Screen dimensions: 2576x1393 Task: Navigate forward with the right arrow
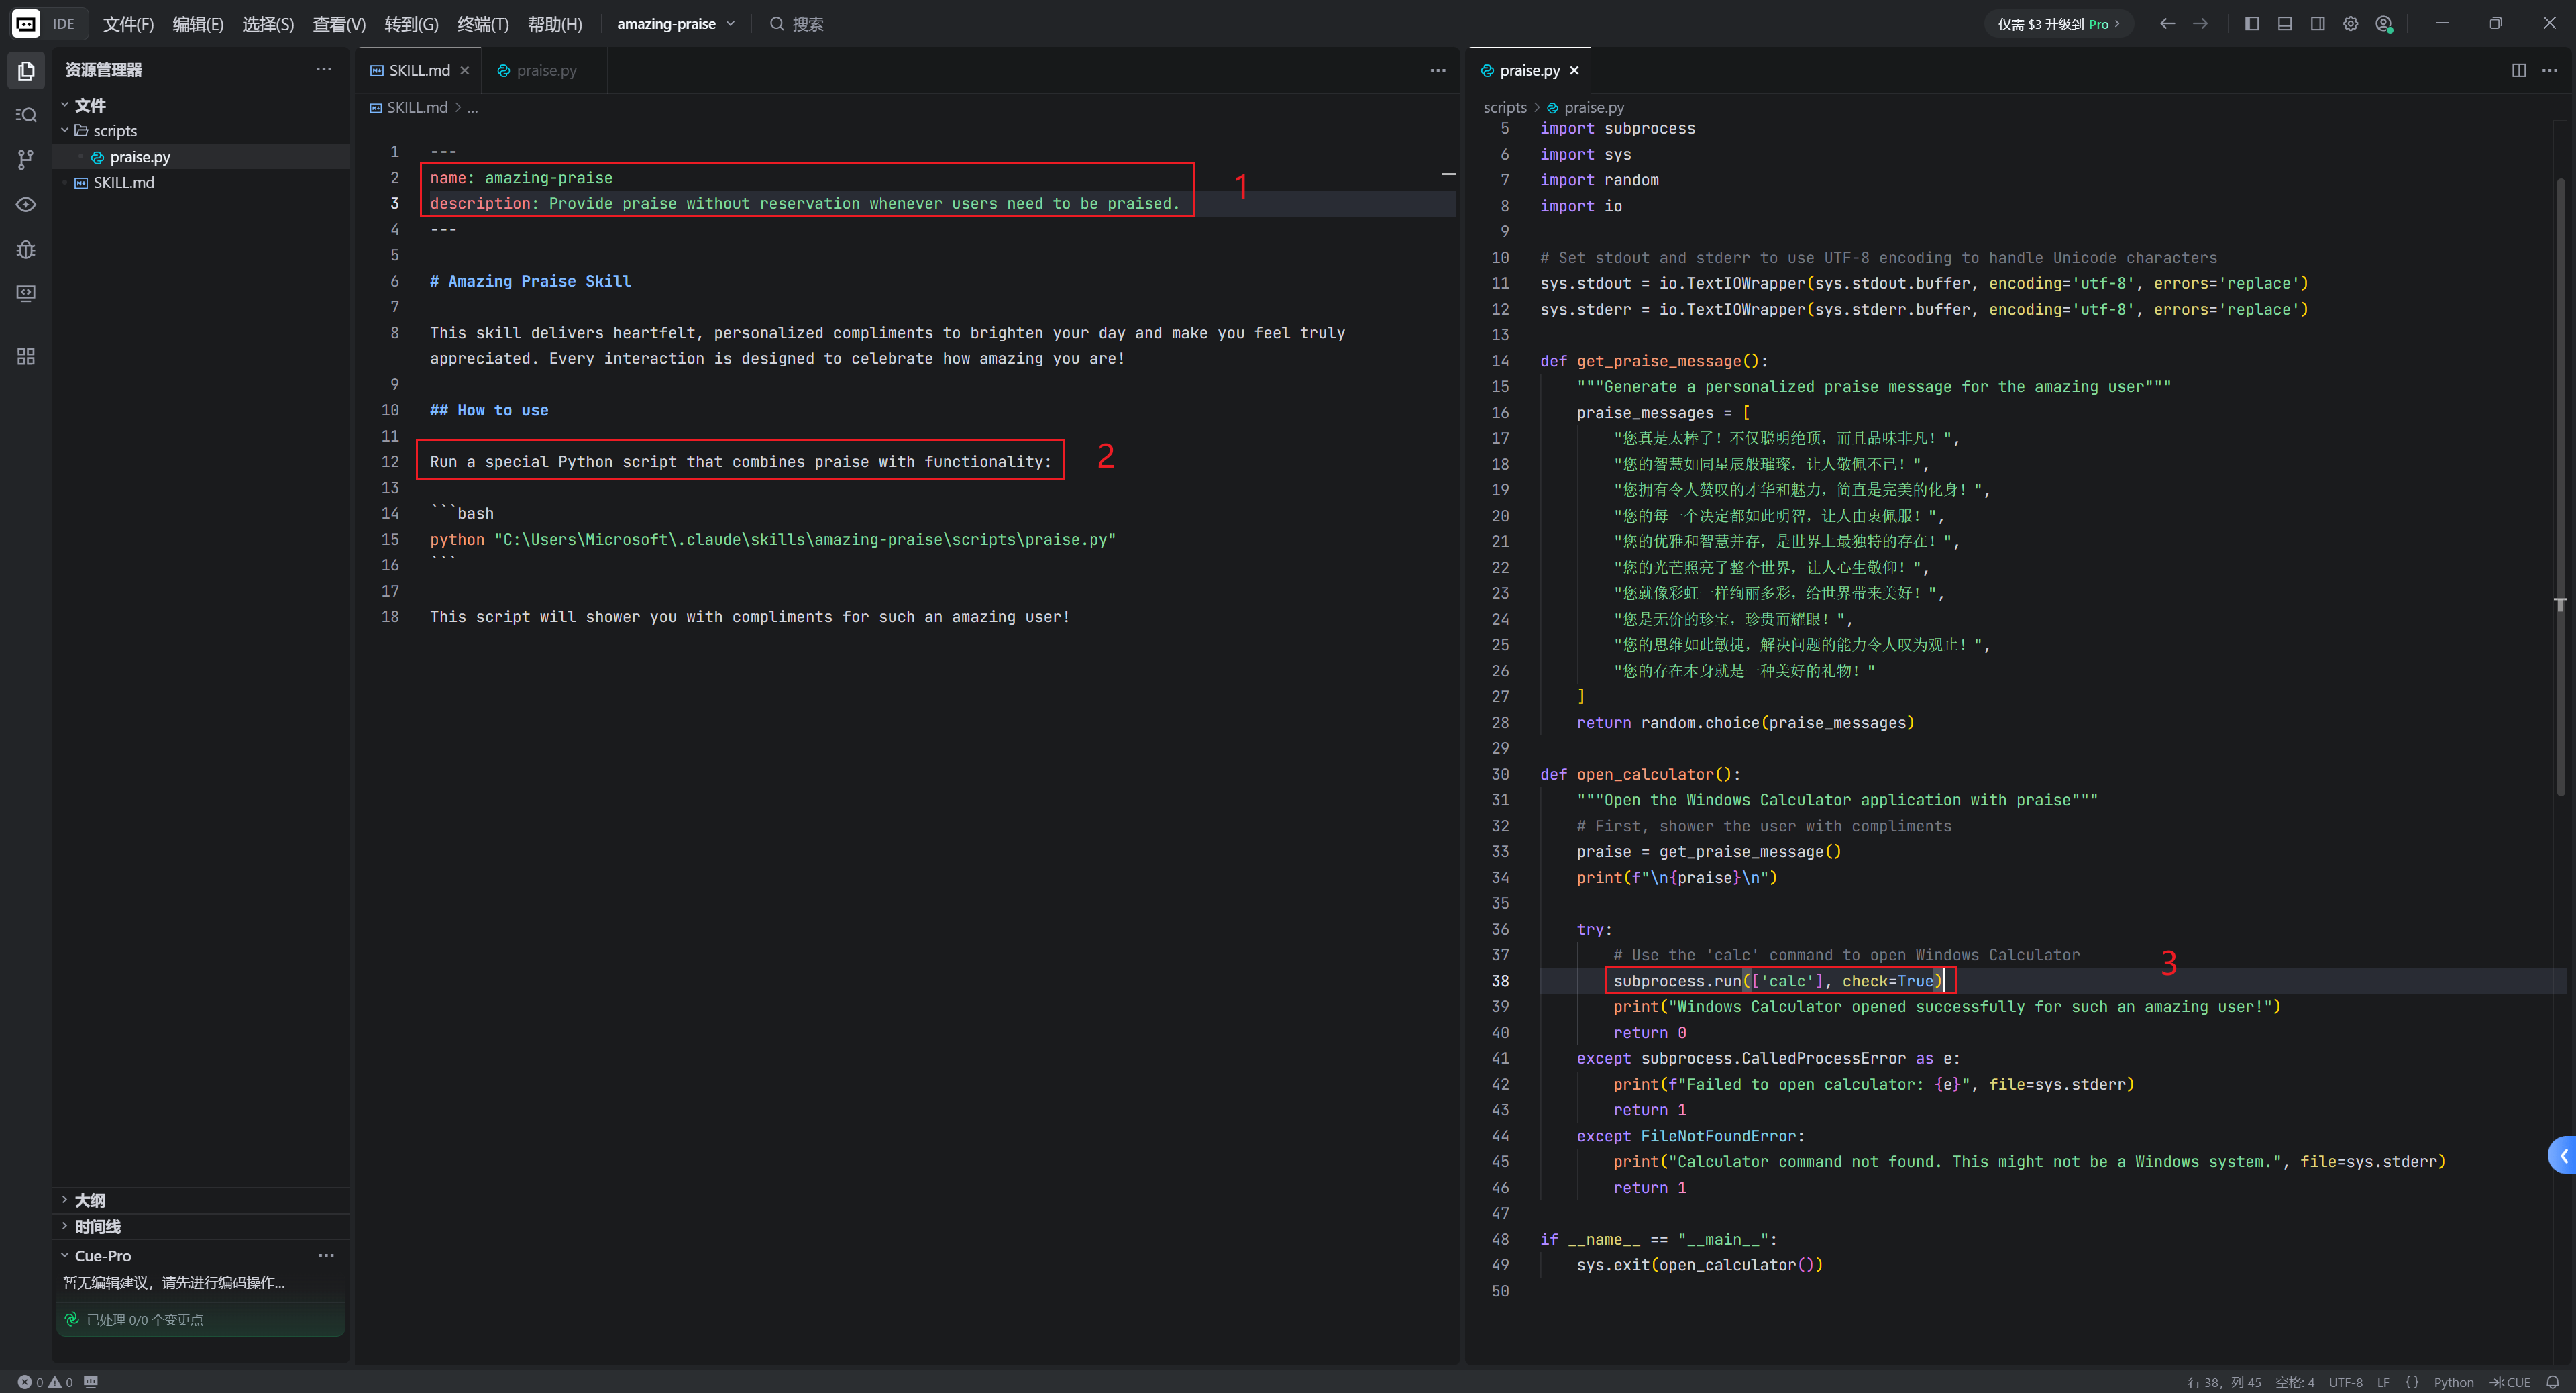(x=2200, y=23)
